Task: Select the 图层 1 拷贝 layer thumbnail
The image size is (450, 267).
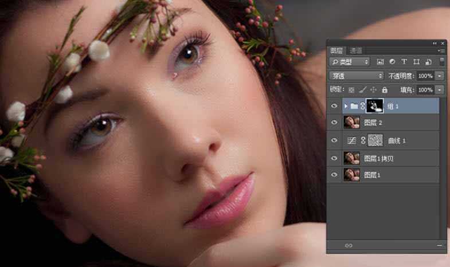Action: (351, 158)
